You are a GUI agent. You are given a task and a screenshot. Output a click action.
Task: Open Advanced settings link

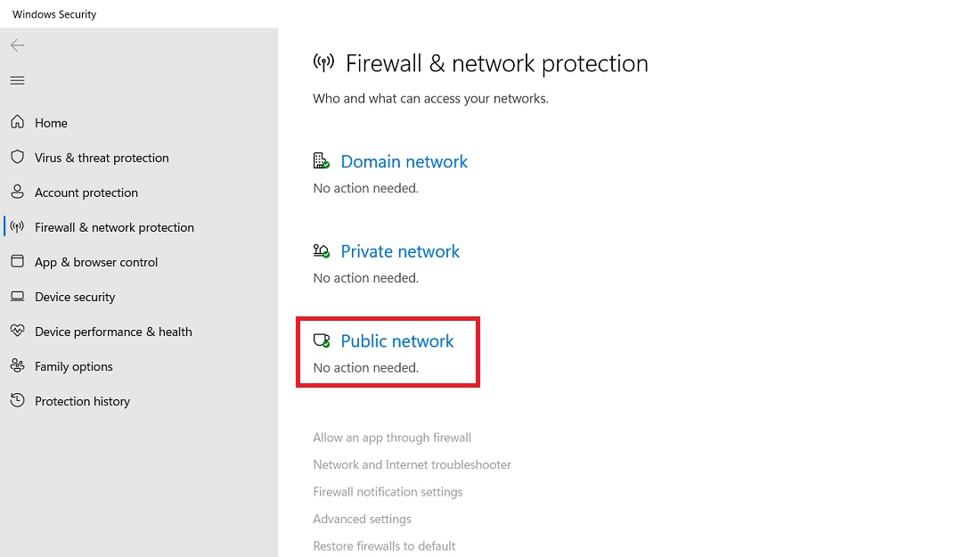pos(362,518)
